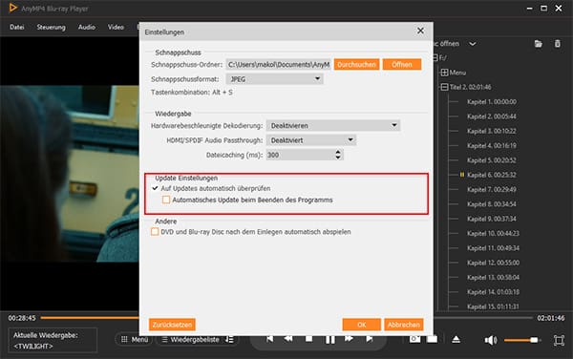The height and width of the screenshot is (359, 573).
Task: Click the Durchsuchen button
Action: tap(356, 64)
